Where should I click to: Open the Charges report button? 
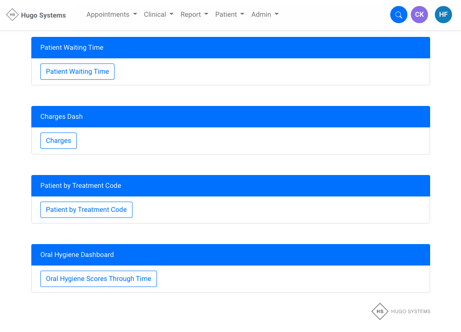coord(58,141)
